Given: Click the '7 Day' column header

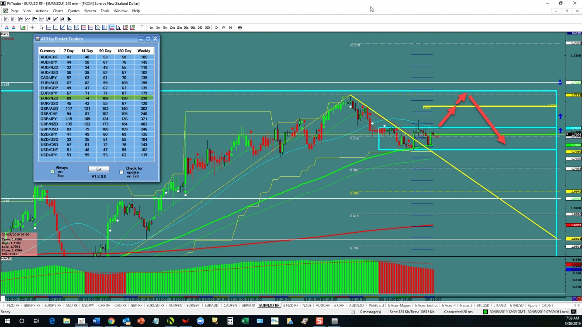Looking at the screenshot, I should (68, 51).
